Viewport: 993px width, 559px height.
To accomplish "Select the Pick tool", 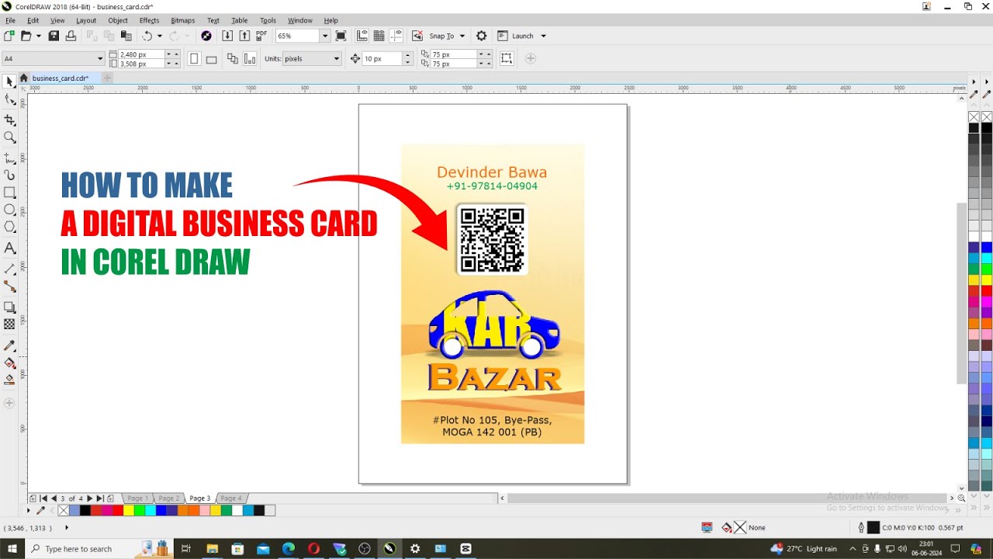I will click(x=9, y=82).
